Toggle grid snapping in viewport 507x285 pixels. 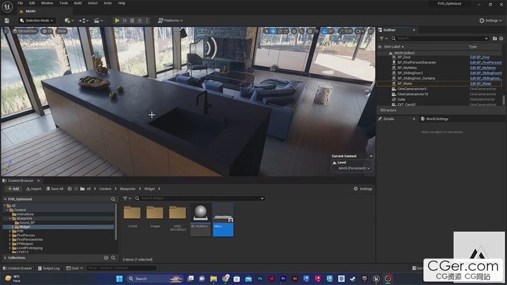coord(310,31)
